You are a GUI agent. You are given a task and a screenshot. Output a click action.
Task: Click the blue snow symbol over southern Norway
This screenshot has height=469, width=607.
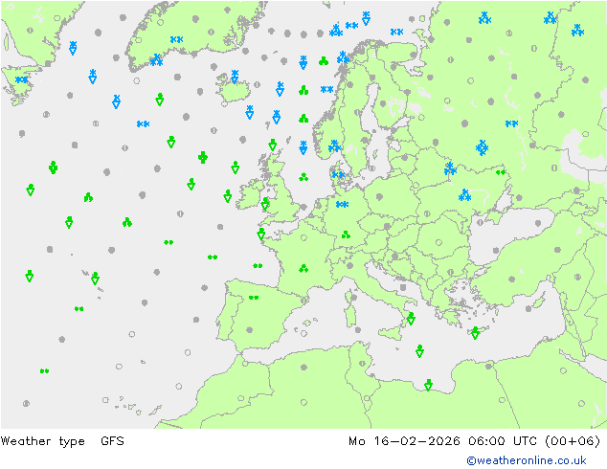334,146
